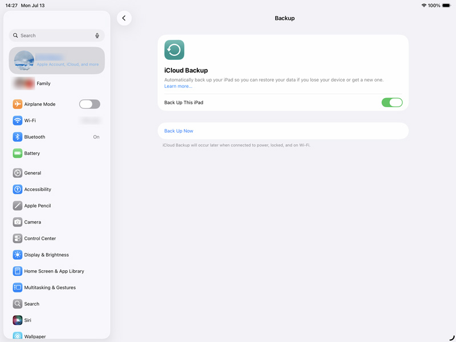Tap the iCloud Backup app icon
The width and height of the screenshot is (456, 342).
click(x=174, y=50)
